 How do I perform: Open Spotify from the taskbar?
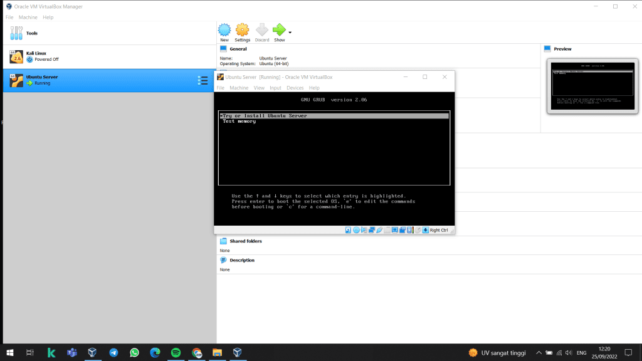176,353
